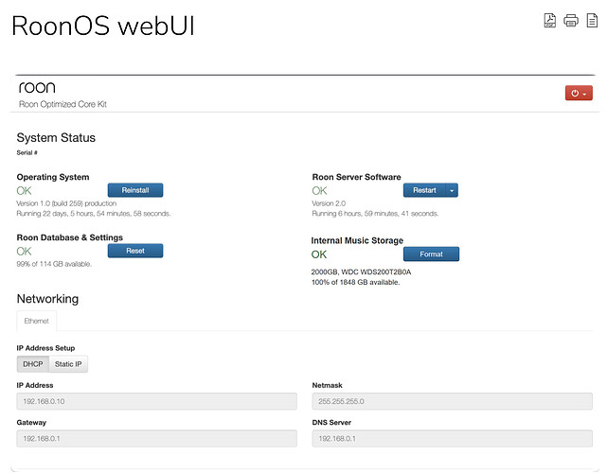This screenshot has width=607, height=473.
Task: Click 'Version 2.0' under Roon Server Software
Action: 329,203
